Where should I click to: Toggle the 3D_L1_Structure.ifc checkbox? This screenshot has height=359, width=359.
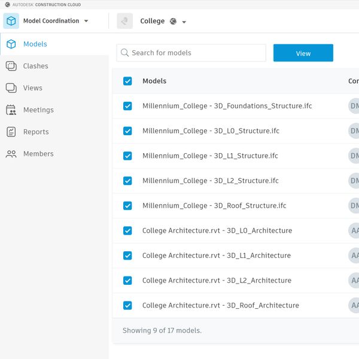[127, 156]
